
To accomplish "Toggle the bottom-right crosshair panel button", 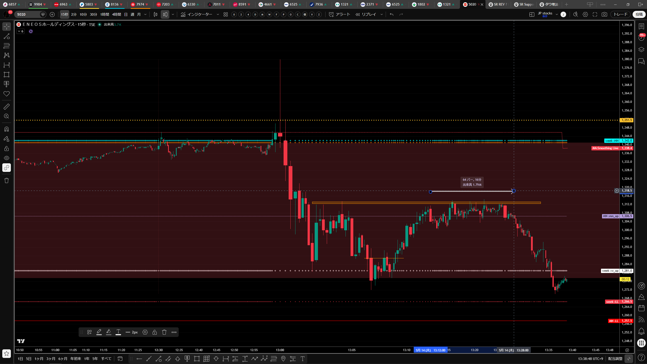I will click(x=629, y=358).
